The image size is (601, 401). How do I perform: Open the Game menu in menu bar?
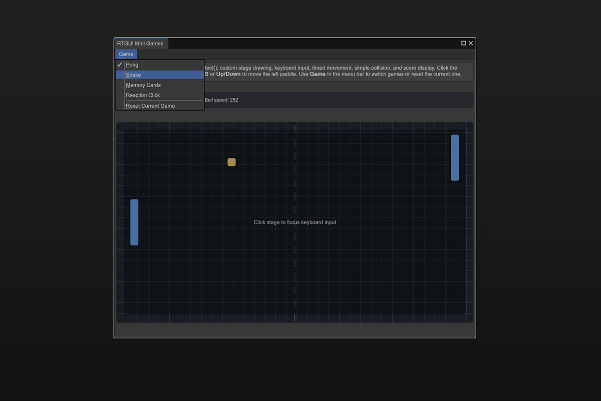(x=126, y=54)
